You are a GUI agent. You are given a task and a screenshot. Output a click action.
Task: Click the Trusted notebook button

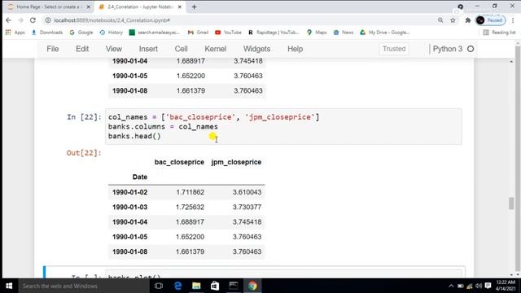tap(394, 49)
